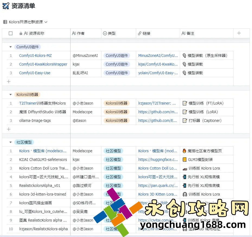Open the yolain/ComfyUI-Easy-... link

[158, 73]
